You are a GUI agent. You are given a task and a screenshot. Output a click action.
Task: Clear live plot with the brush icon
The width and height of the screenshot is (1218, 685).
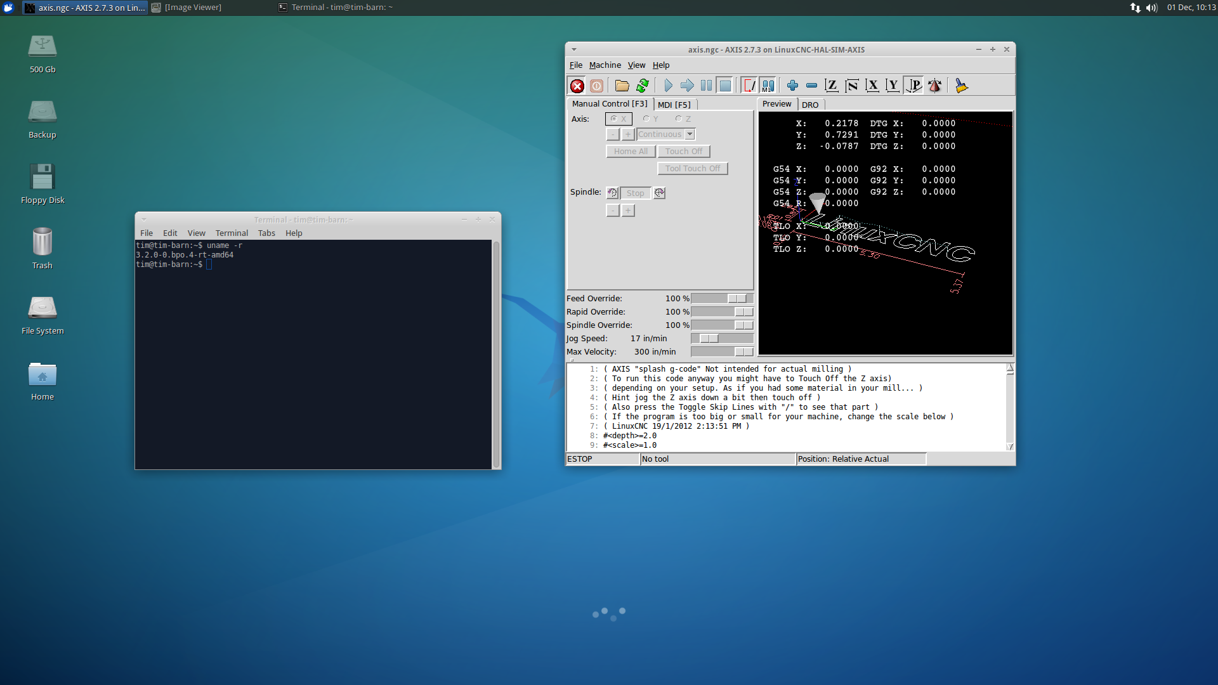[x=961, y=86]
